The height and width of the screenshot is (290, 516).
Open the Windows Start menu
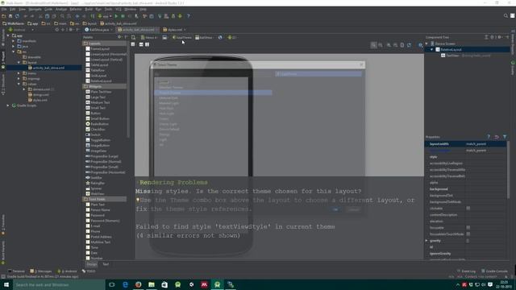[6, 284]
